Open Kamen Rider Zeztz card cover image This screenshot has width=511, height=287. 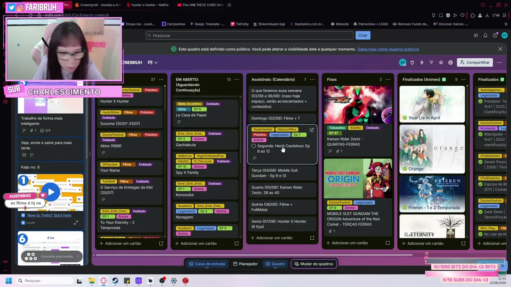(358, 104)
